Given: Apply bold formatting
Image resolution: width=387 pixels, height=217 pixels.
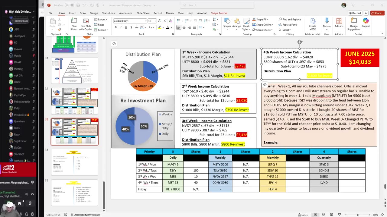Looking at the screenshot, I should tap(115, 27).
